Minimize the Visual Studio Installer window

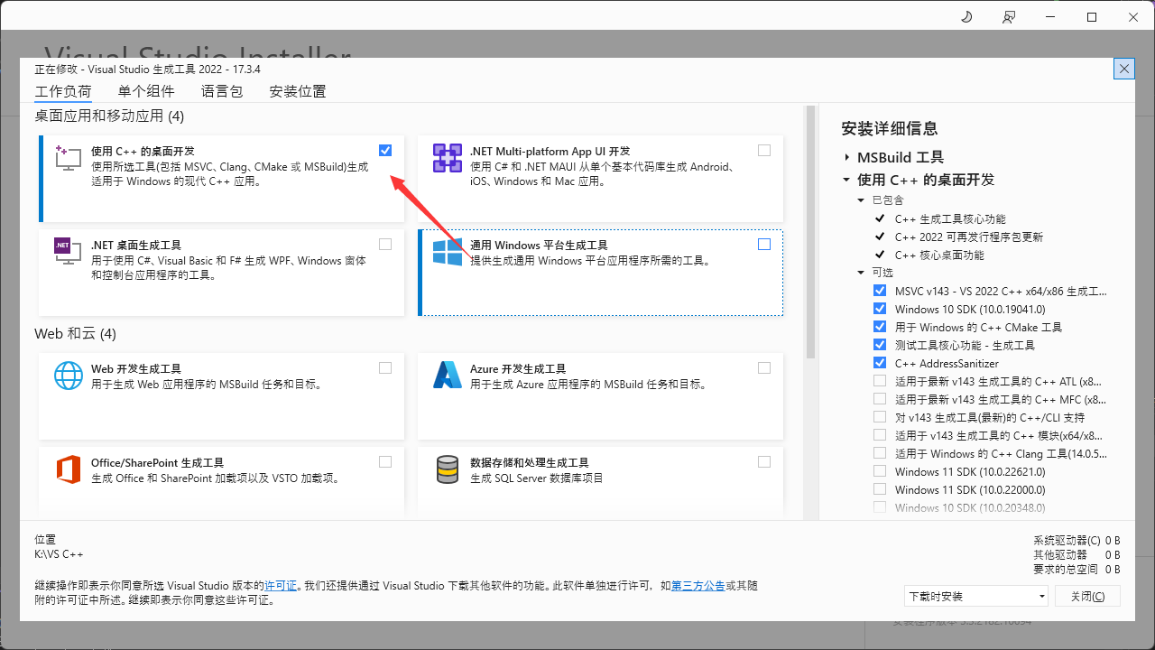(1050, 17)
